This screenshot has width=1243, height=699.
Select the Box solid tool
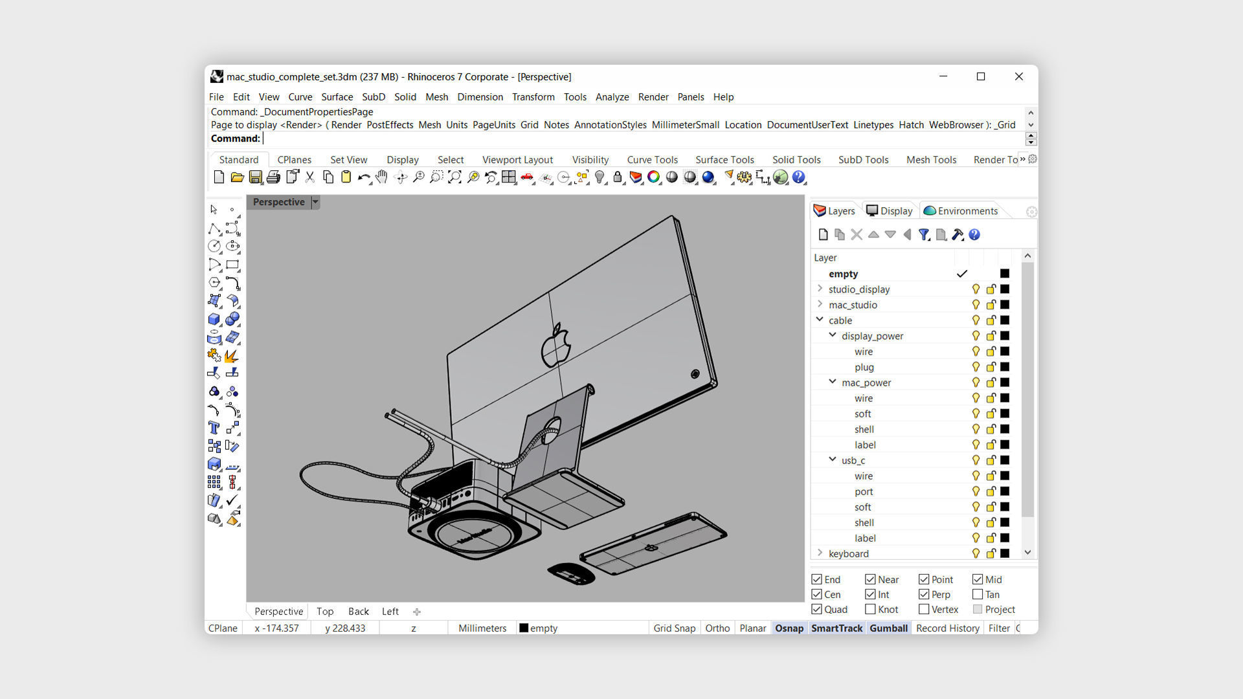tap(214, 319)
